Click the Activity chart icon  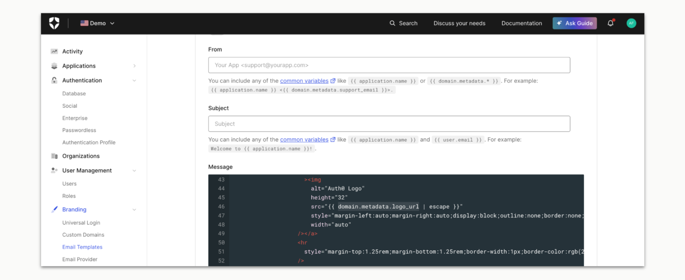[x=54, y=51]
